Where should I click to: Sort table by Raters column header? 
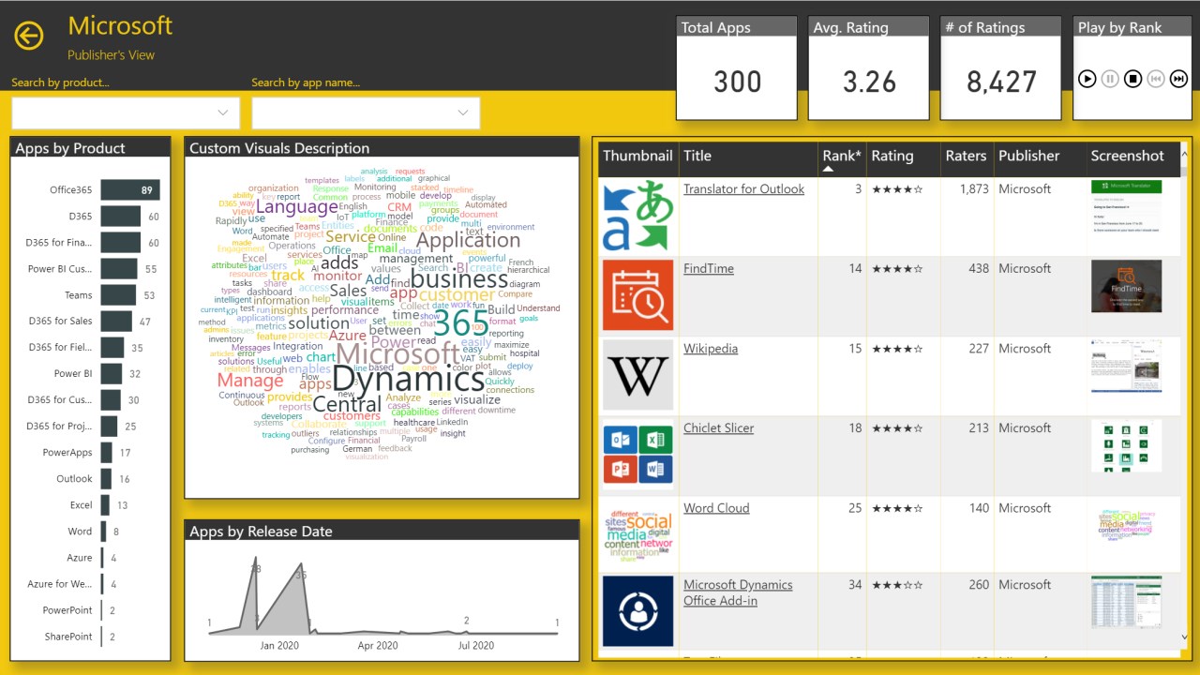click(966, 156)
